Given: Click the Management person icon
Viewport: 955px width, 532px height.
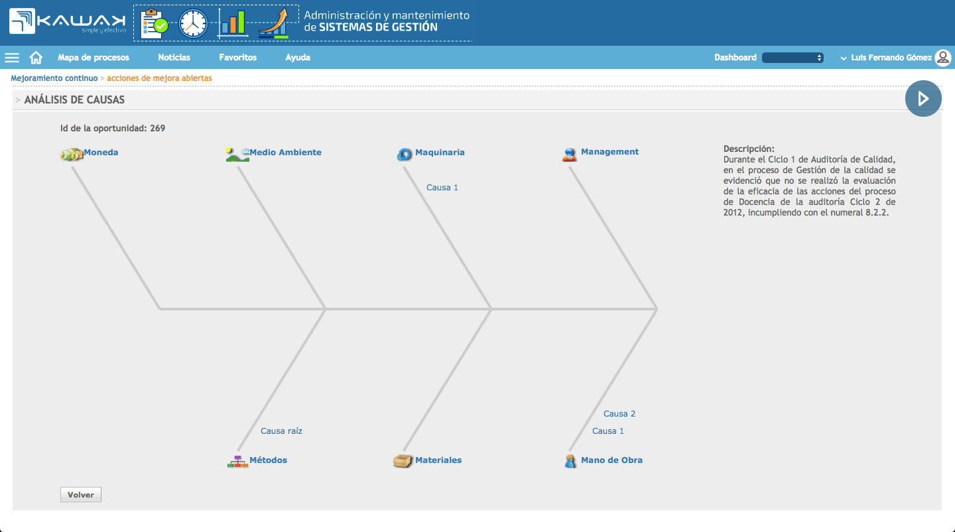Looking at the screenshot, I should coord(569,155).
